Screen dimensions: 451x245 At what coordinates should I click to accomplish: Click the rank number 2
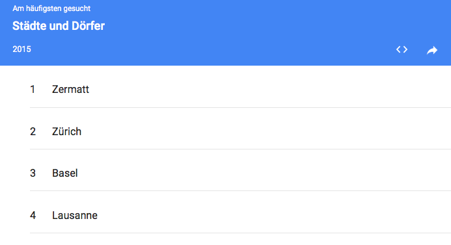[33, 131]
